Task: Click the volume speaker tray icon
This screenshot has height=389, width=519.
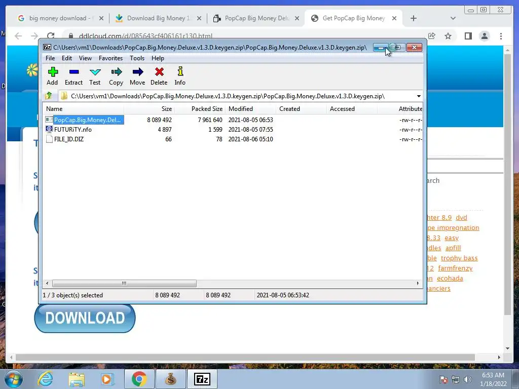Action: (x=468, y=379)
